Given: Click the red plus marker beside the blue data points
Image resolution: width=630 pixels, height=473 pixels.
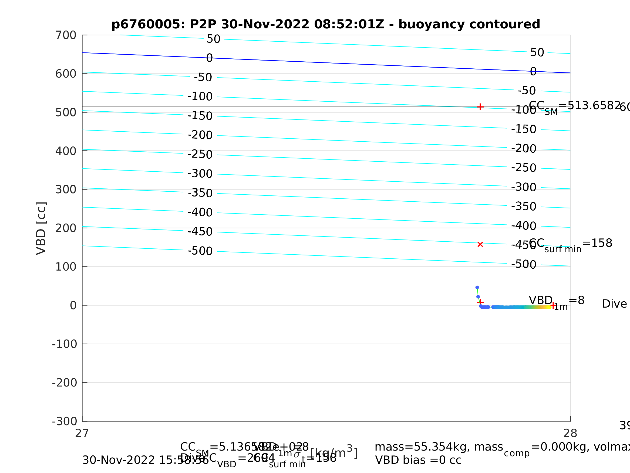Looking at the screenshot, I should [x=480, y=302].
